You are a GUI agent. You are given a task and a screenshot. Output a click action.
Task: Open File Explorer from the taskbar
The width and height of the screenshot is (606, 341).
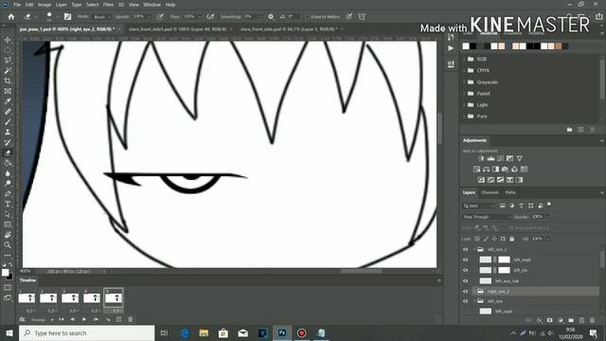click(x=204, y=332)
